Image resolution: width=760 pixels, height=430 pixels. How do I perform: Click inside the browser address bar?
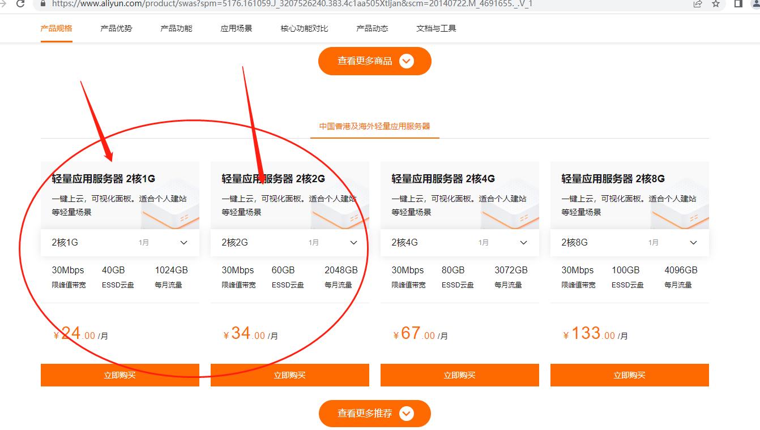click(x=227, y=4)
